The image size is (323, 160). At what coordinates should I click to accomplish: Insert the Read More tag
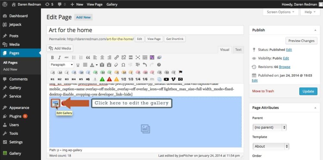130,57
